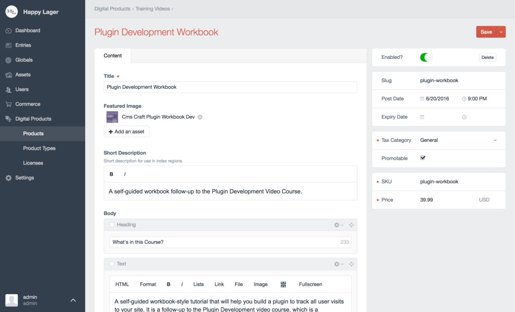Select the Heading block checkbox

112,225
